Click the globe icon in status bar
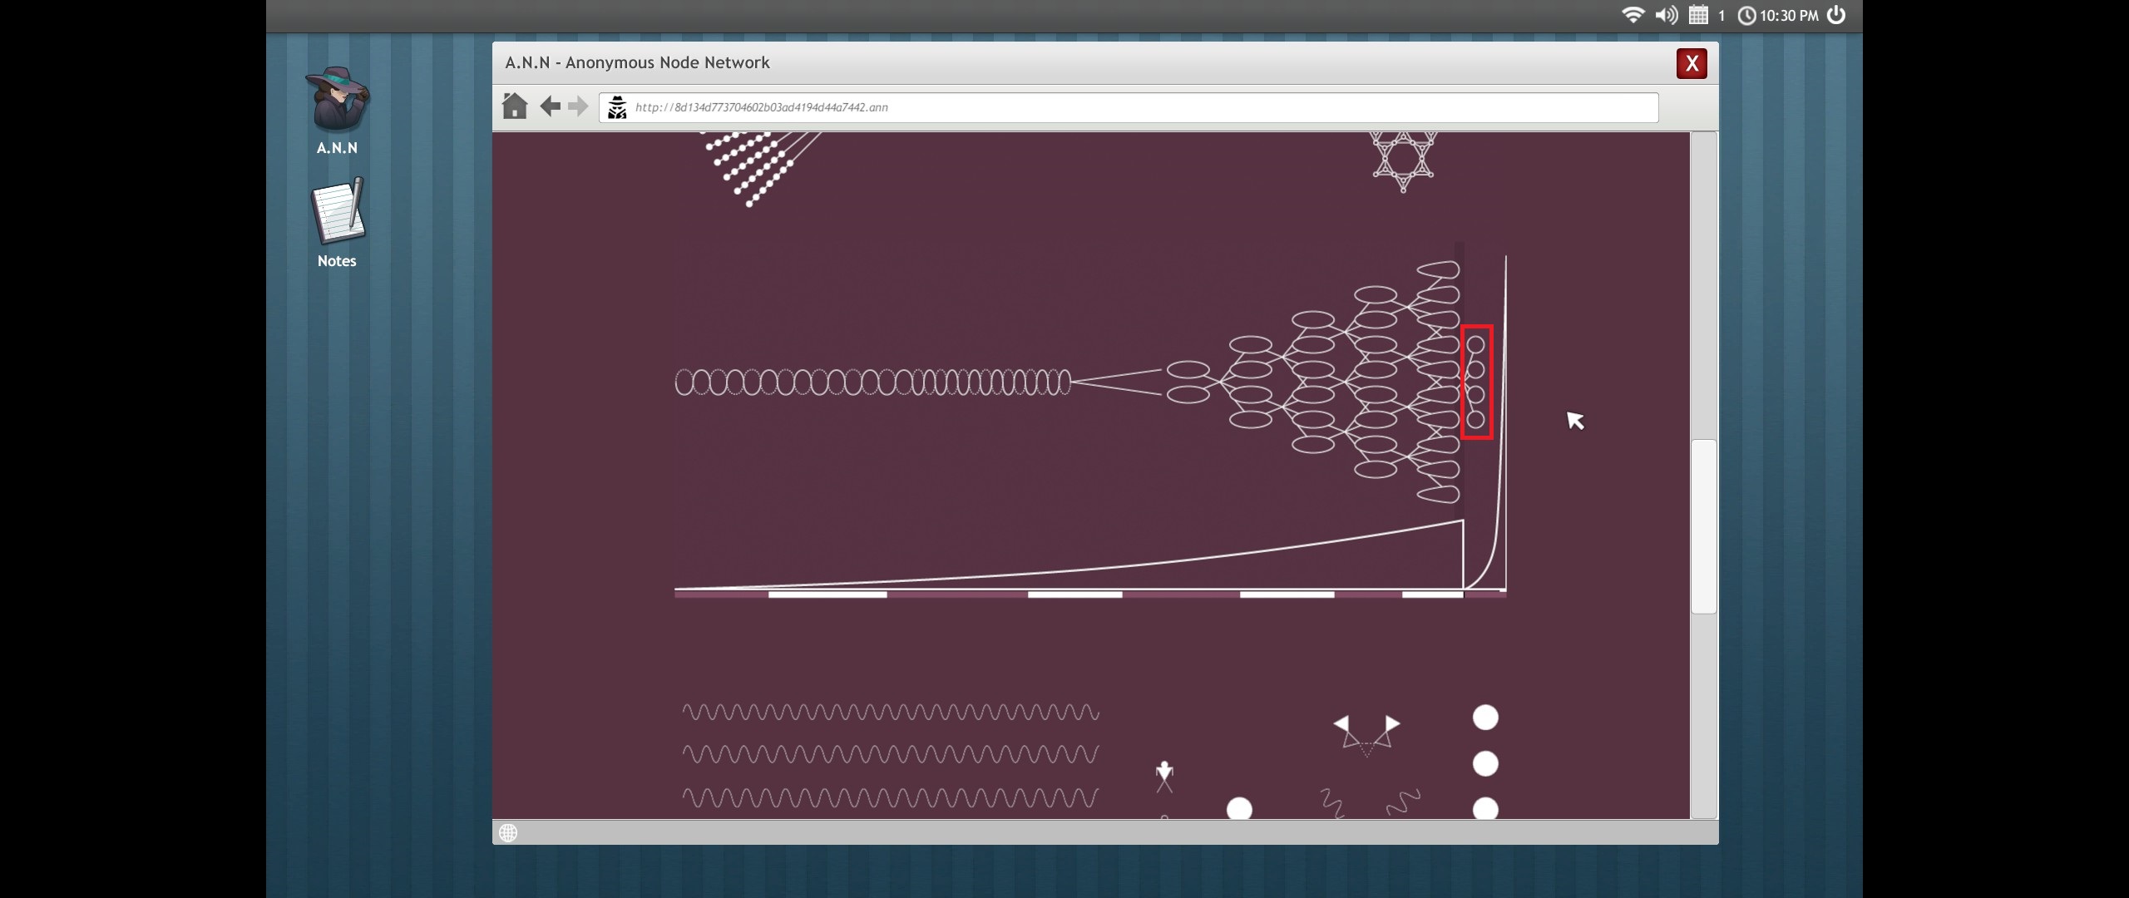2129x898 pixels. [x=508, y=832]
